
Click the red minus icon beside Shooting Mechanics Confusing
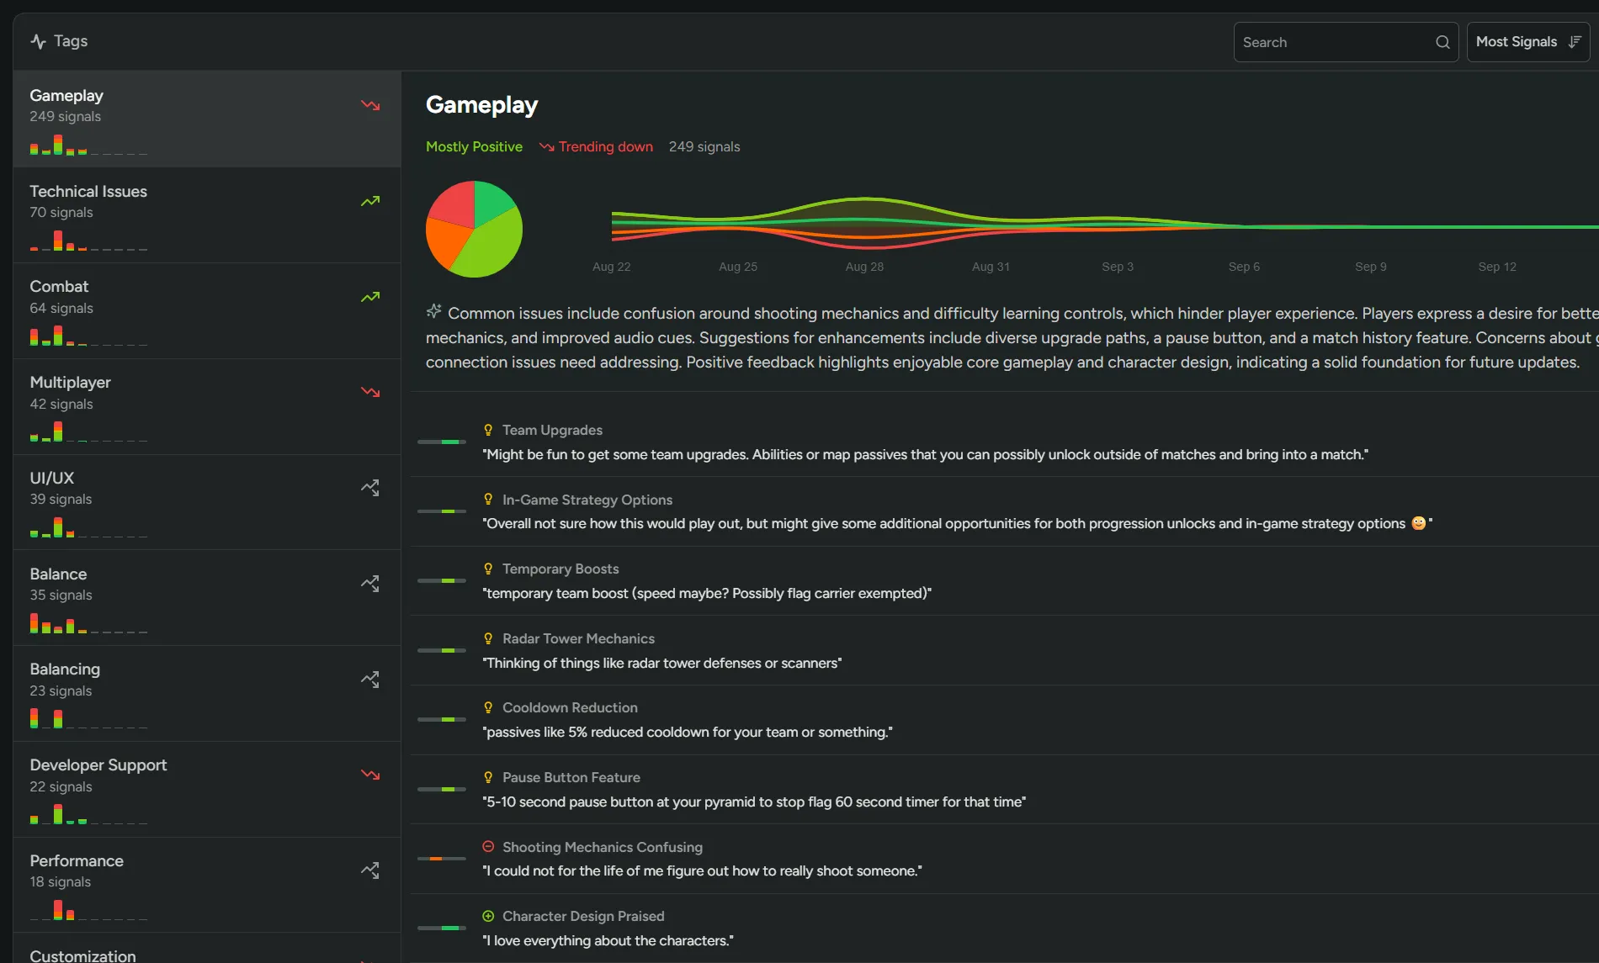click(488, 847)
